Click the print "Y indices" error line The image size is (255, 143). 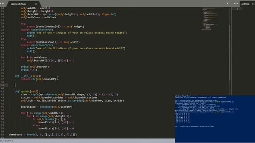(x=76, y=33)
